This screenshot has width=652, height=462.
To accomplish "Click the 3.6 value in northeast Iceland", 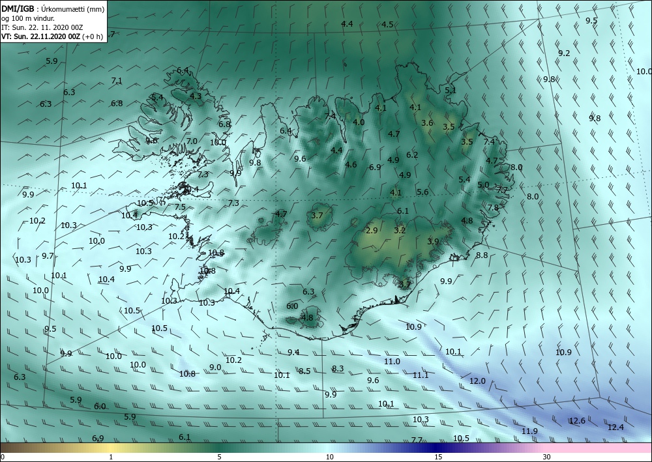I will (x=427, y=123).
